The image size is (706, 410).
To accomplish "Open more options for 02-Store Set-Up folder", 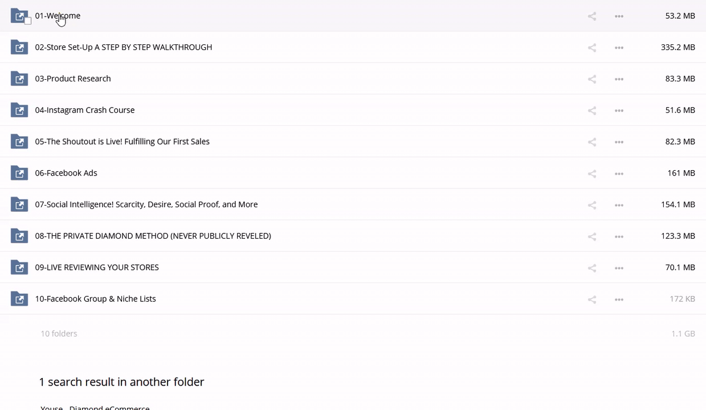I will click(619, 48).
